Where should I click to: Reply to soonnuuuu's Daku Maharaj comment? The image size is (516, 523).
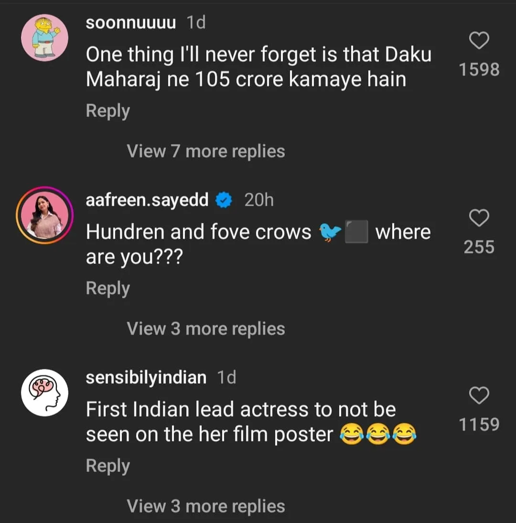(x=107, y=111)
